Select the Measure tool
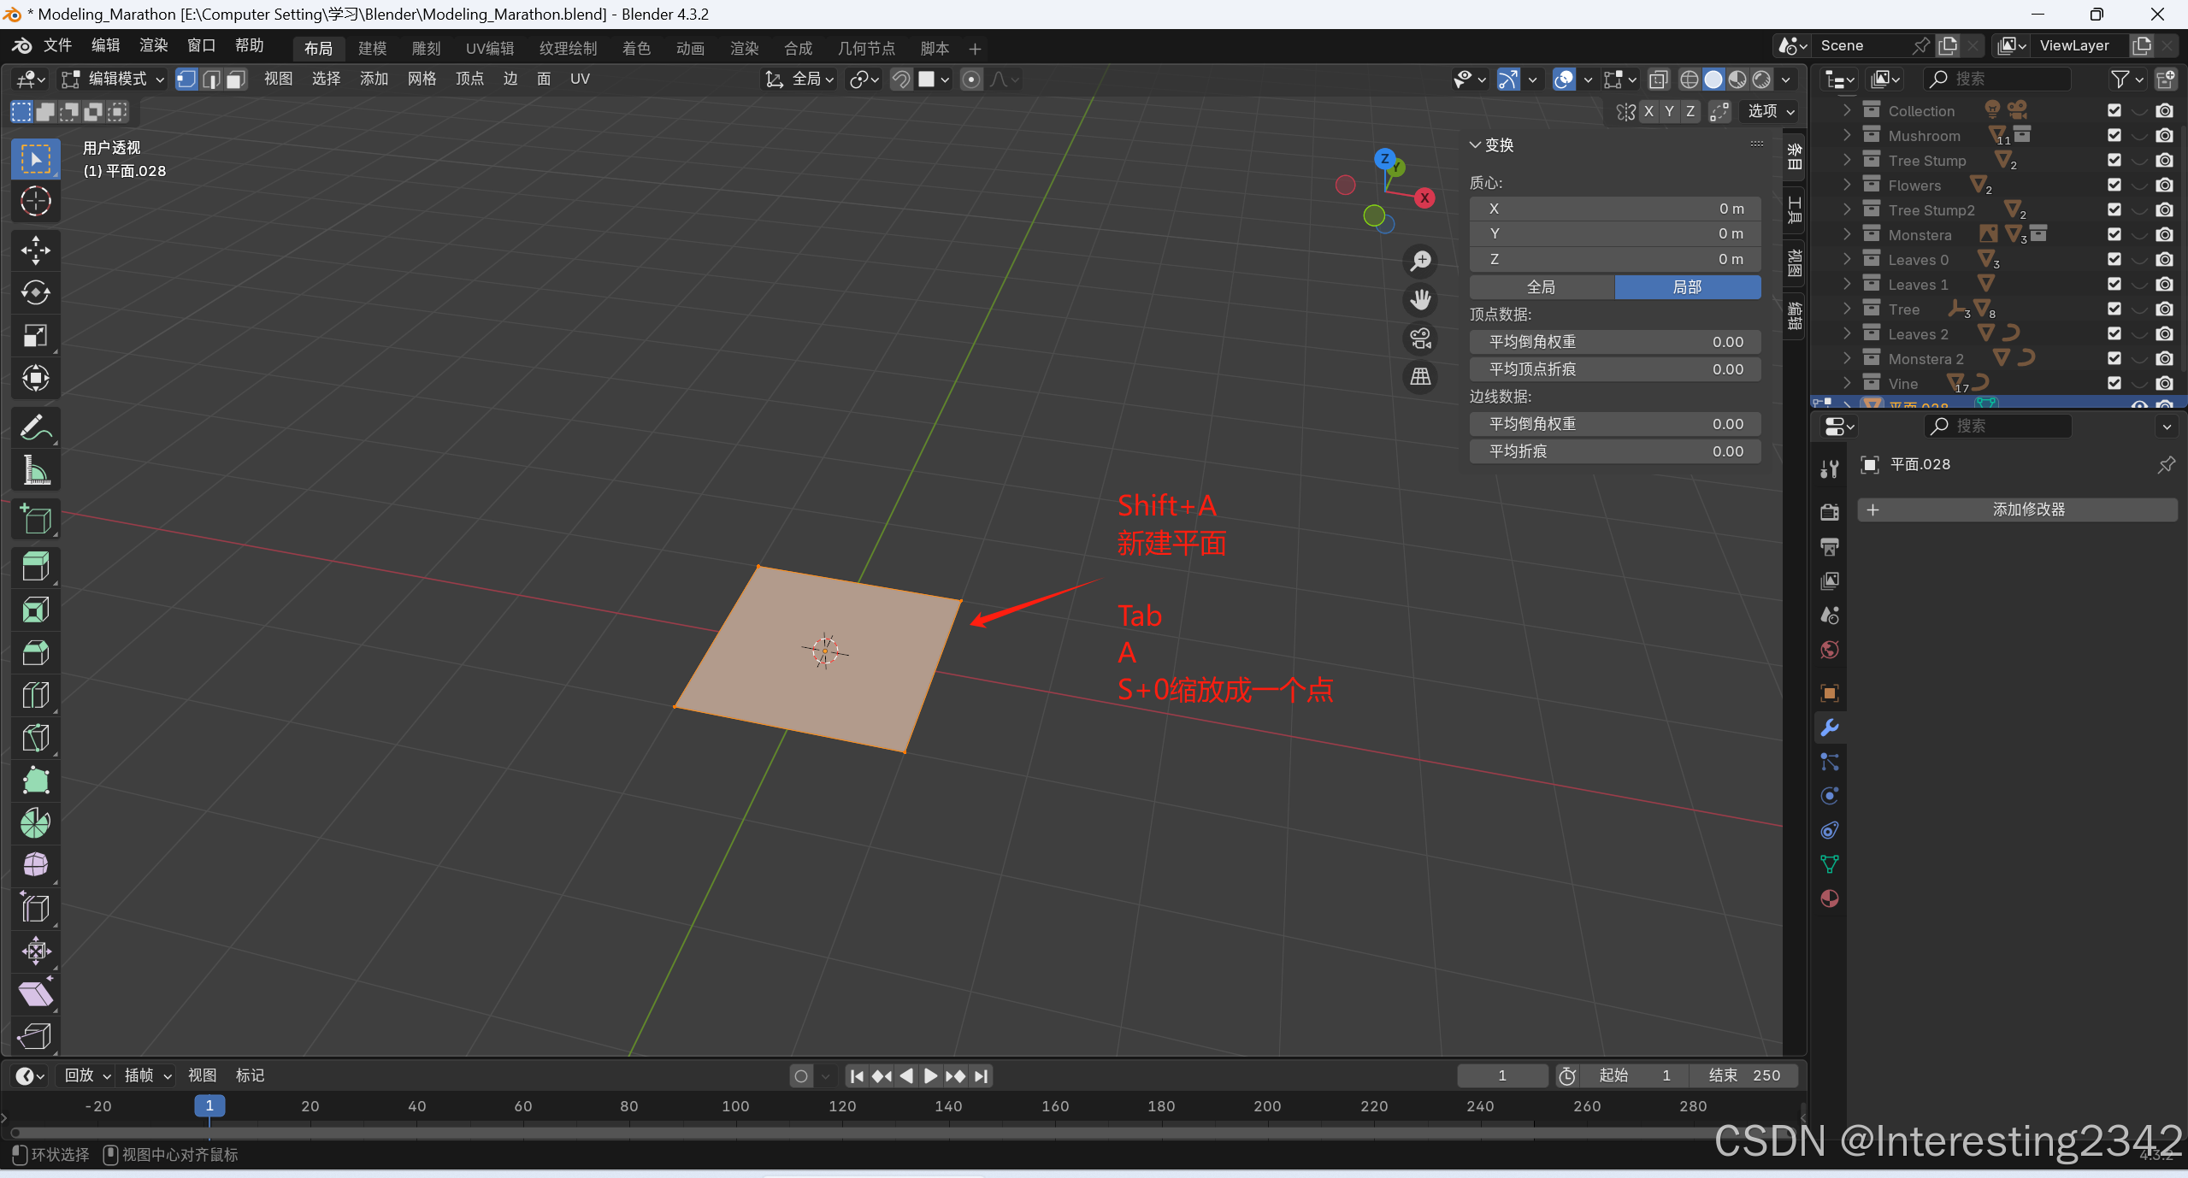 pyautogui.click(x=35, y=470)
